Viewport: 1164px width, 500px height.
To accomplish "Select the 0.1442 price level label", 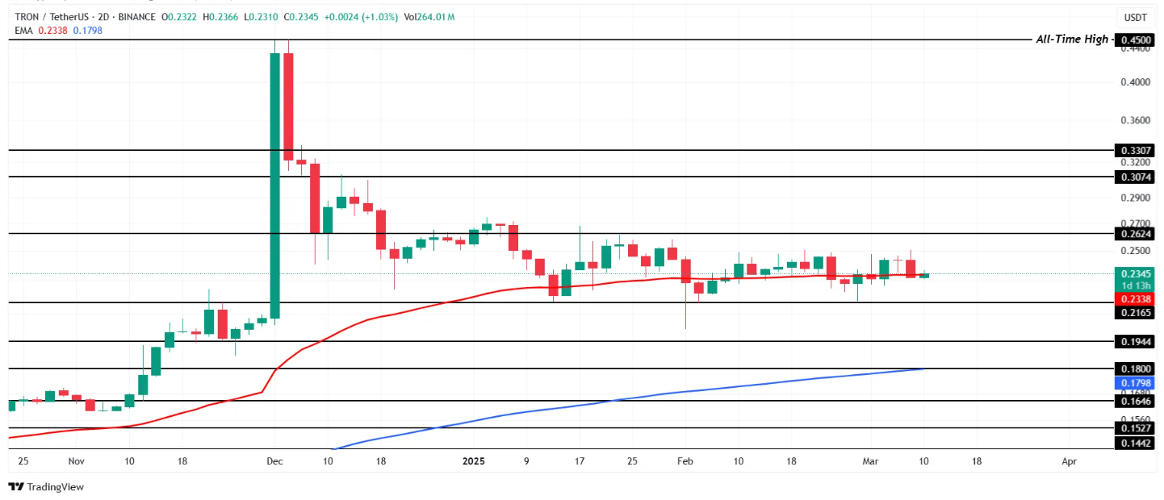I will tap(1134, 444).
